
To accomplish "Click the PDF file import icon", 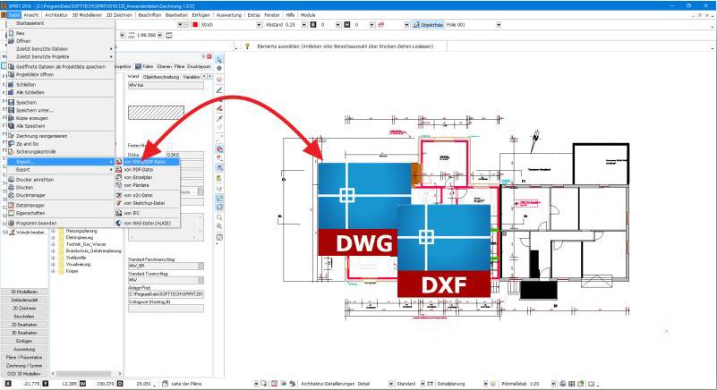I will click(118, 169).
